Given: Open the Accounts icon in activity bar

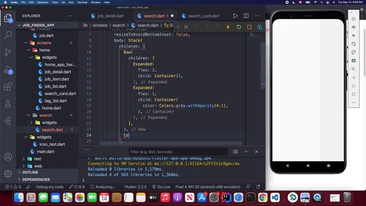Looking at the screenshot, I should tap(8, 156).
